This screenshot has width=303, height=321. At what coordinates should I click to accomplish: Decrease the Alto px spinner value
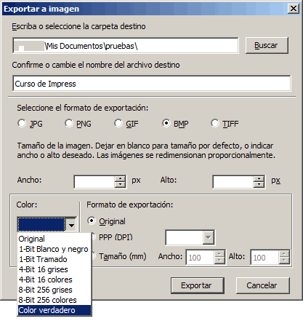click(x=259, y=185)
